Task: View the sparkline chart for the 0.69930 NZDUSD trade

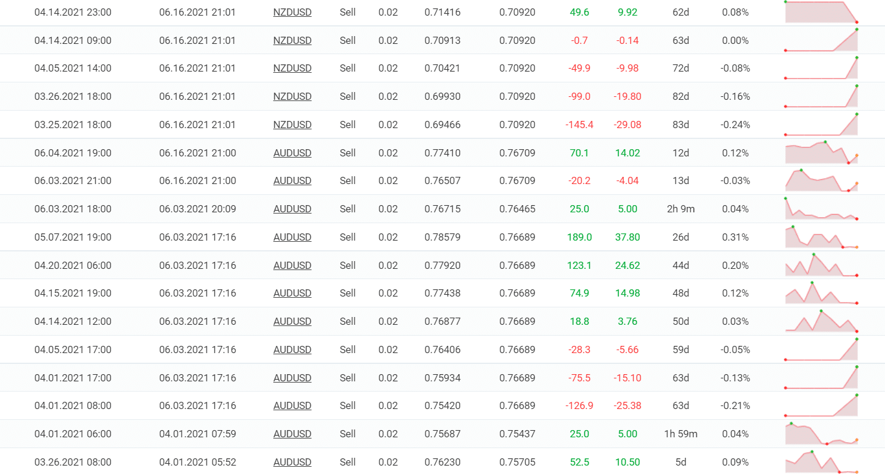Action: coord(821,96)
